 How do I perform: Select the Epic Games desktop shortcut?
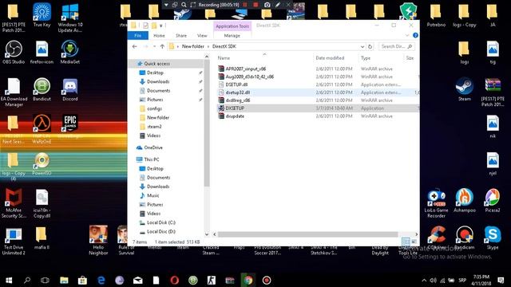point(70,126)
